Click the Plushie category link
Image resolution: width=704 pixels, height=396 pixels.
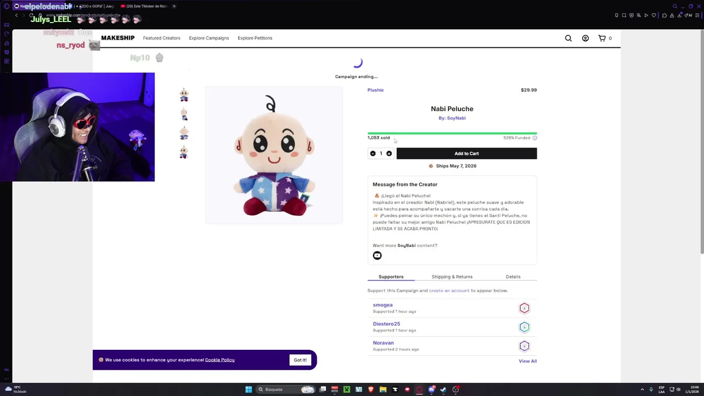[376, 90]
